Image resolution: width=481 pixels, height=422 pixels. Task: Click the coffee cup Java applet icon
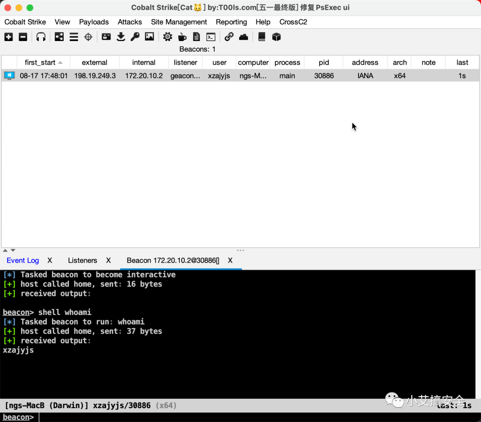pyautogui.click(x=182, y=37)
